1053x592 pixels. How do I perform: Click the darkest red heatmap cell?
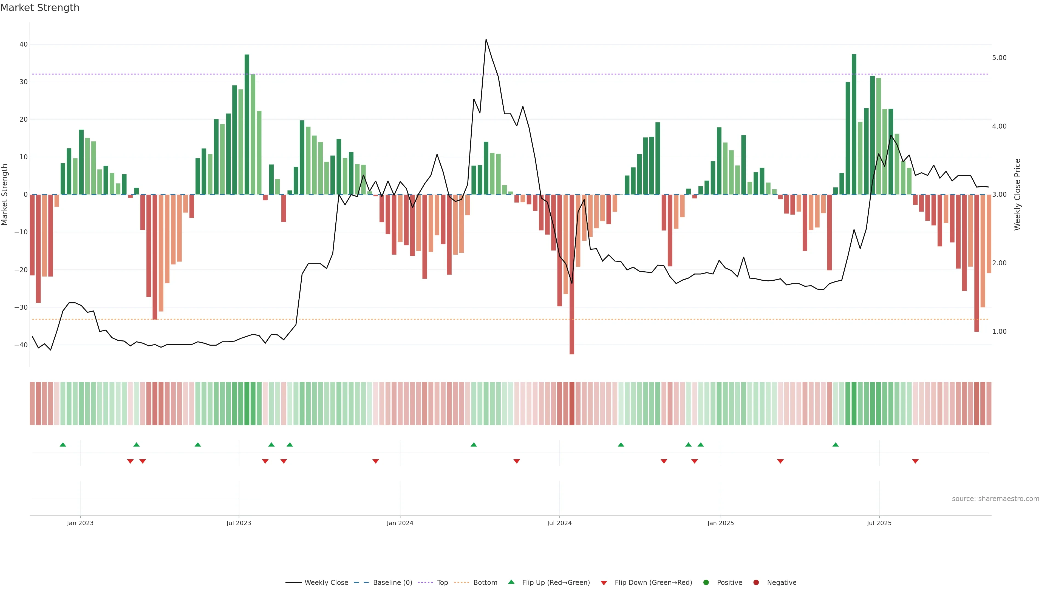point(572,404)
